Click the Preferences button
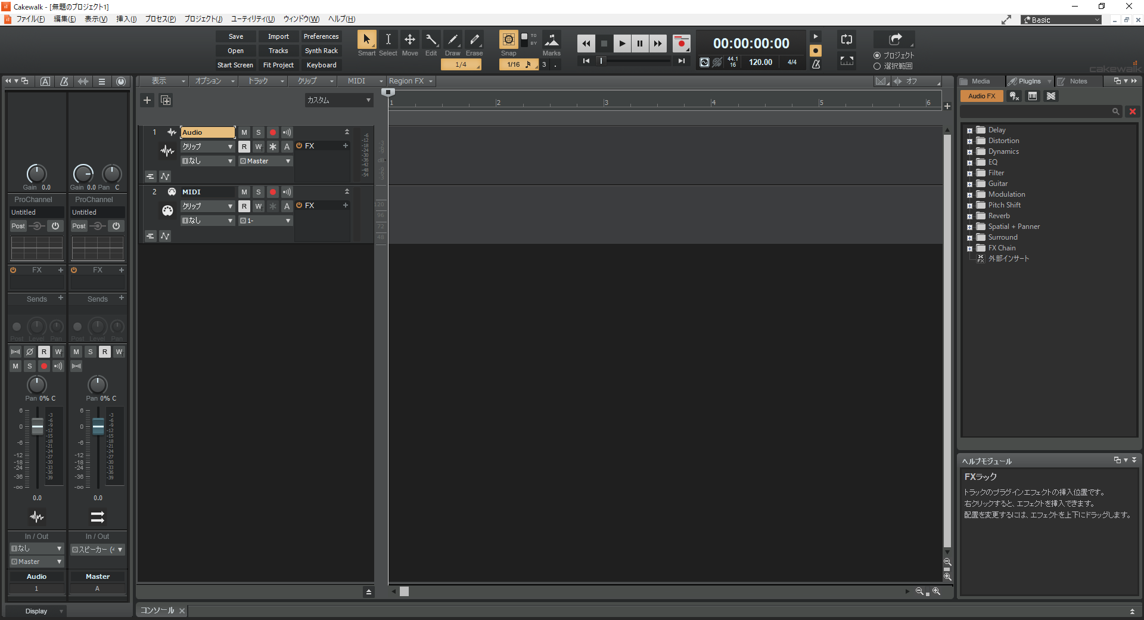This screenshot has height=620, width=1144. (321, 36)
